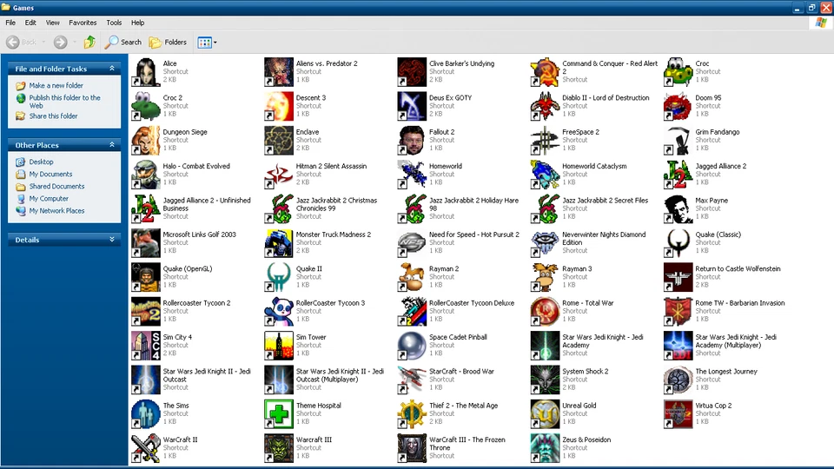Click the Sim City 4 icon
Viewport: 834px width, 469px height.
[146, 346]
